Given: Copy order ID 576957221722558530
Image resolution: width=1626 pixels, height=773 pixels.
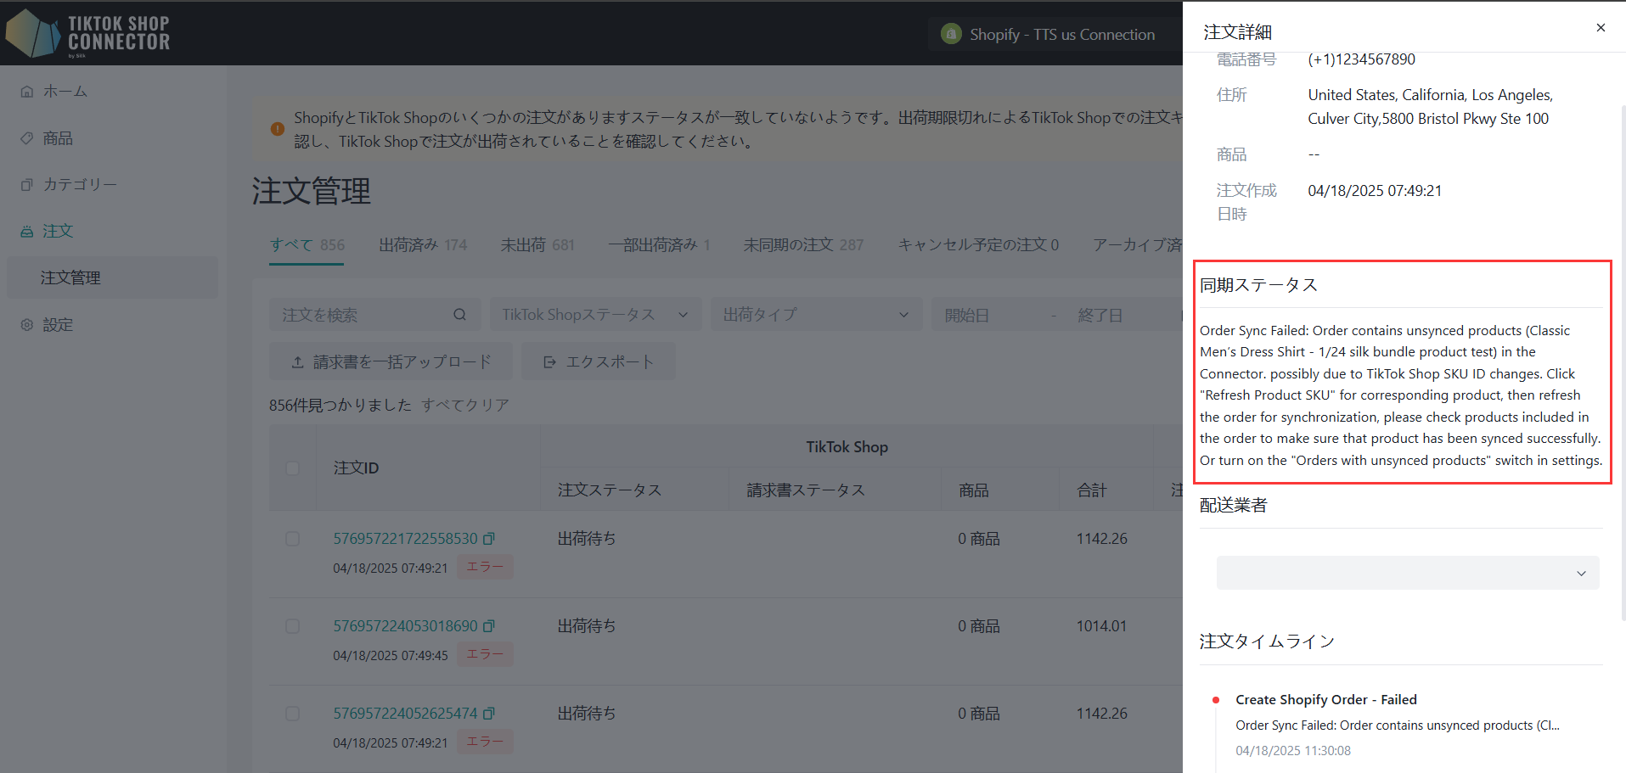Looking at the screenshot, I should [x=489, y=539].
